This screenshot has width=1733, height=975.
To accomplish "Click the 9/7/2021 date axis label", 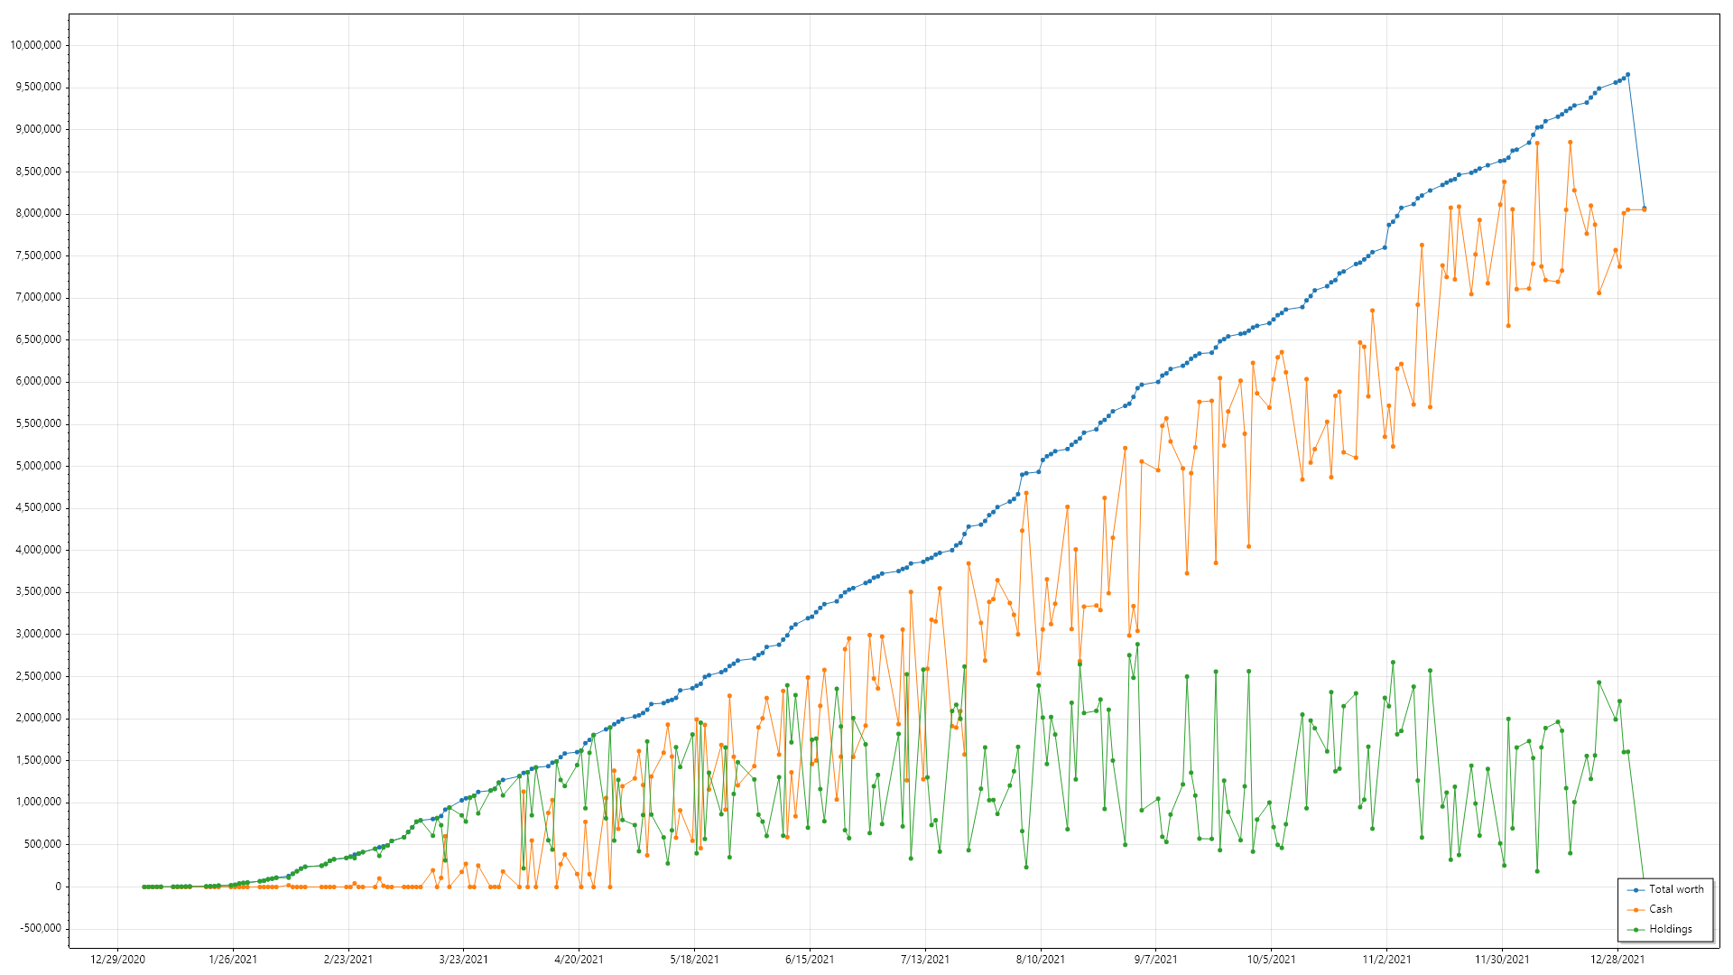I will pyautogui.click(x=1155, y=960).
